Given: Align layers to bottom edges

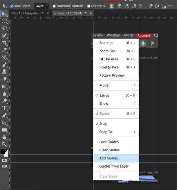Looking at the screenshot, I should tap(164, 6).
